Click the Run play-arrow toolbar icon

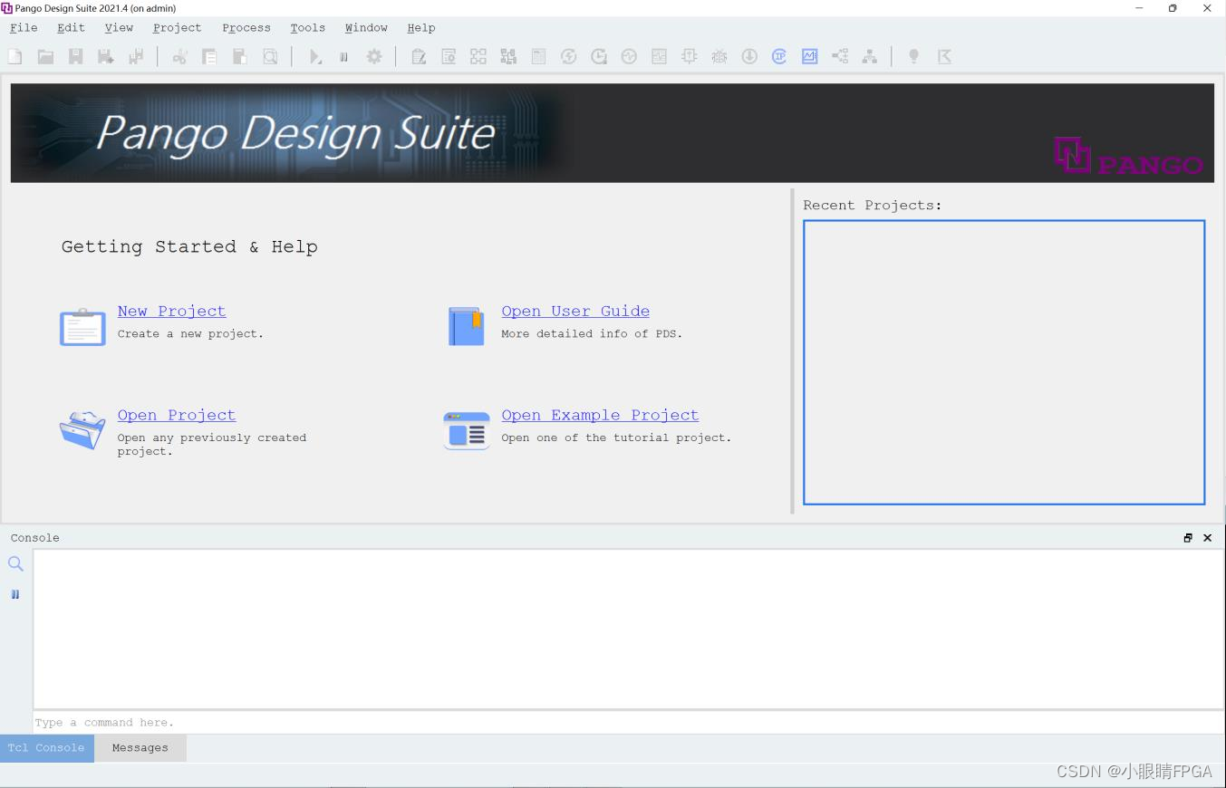[314, 56]
